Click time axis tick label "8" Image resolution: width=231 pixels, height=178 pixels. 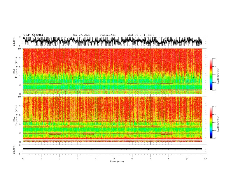[169, 159]
